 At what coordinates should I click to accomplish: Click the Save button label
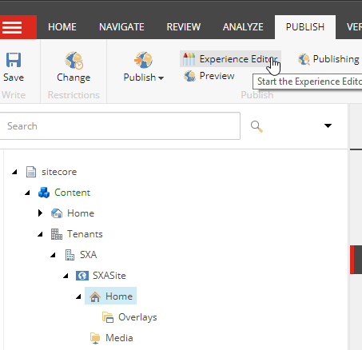14,78
